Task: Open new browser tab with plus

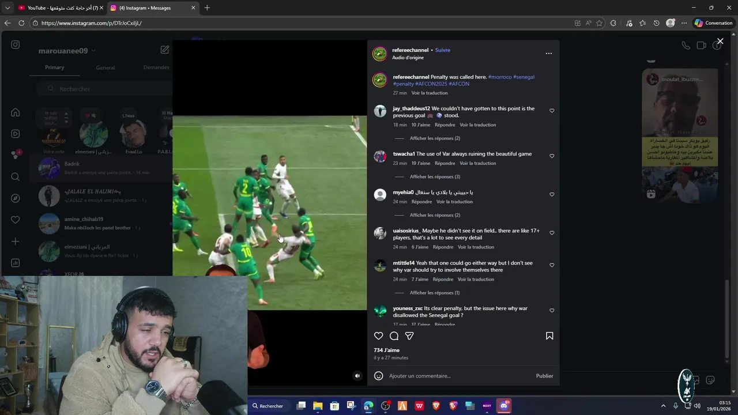Action: 207,8
